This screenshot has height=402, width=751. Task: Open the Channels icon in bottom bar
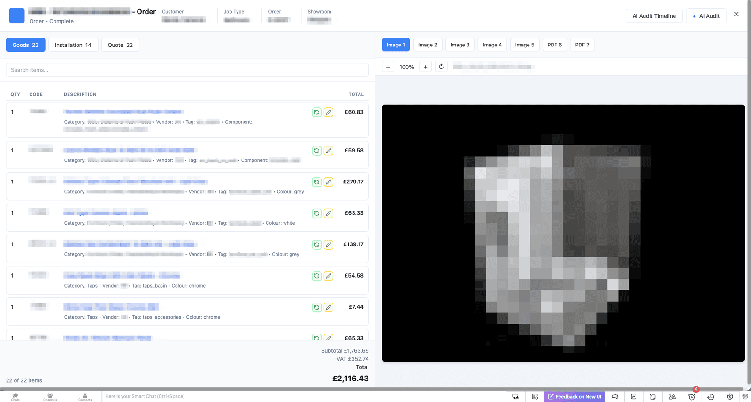point(50,397)
